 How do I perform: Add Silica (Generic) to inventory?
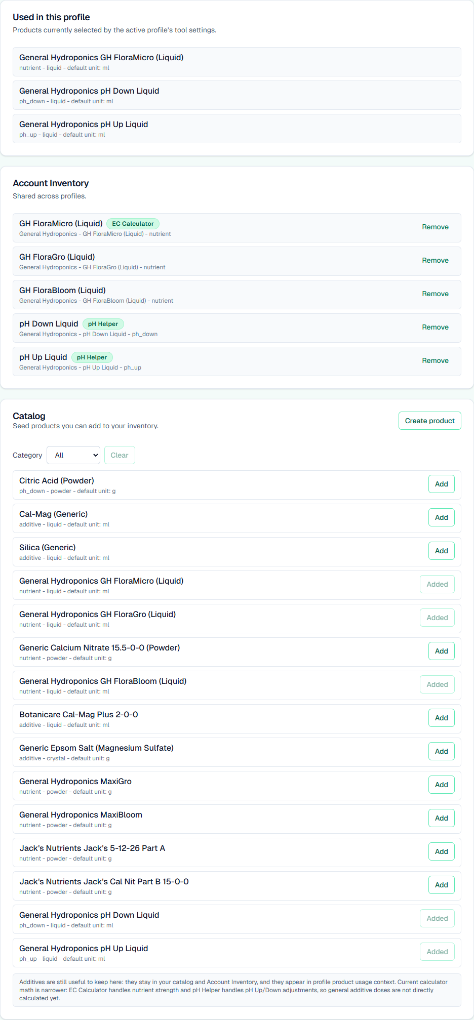click(x=441, y=551)
